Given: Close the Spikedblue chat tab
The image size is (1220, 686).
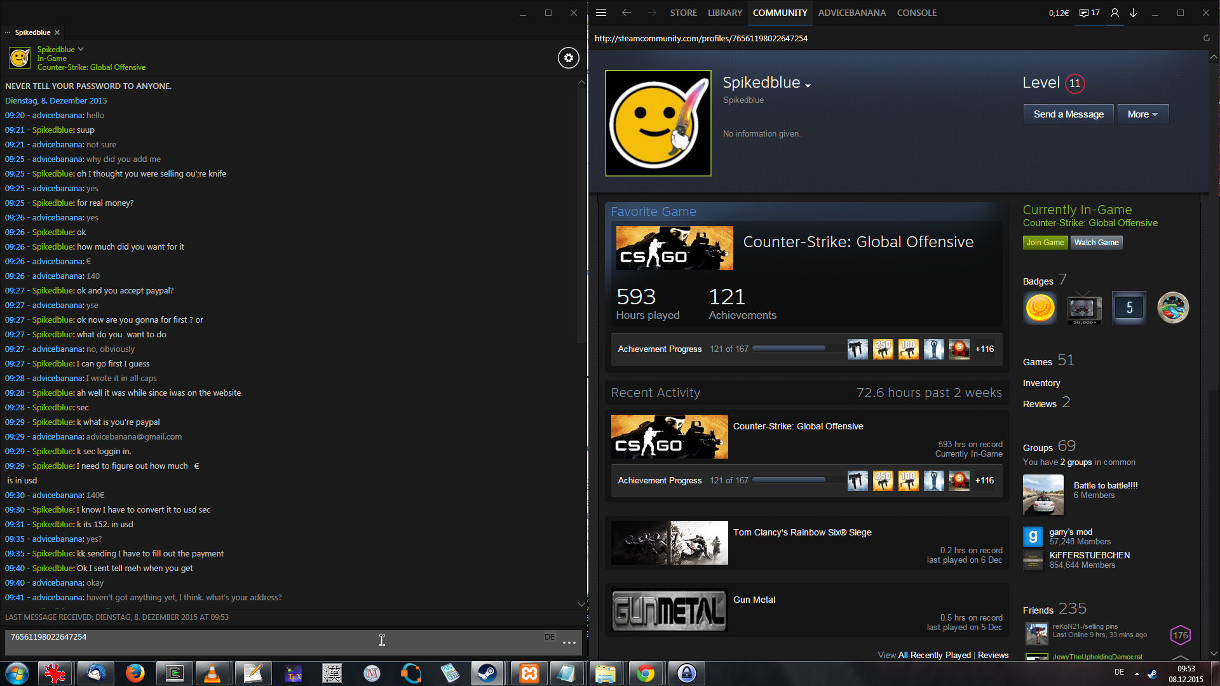Looking at the screenshot, I should pos(57,32).
